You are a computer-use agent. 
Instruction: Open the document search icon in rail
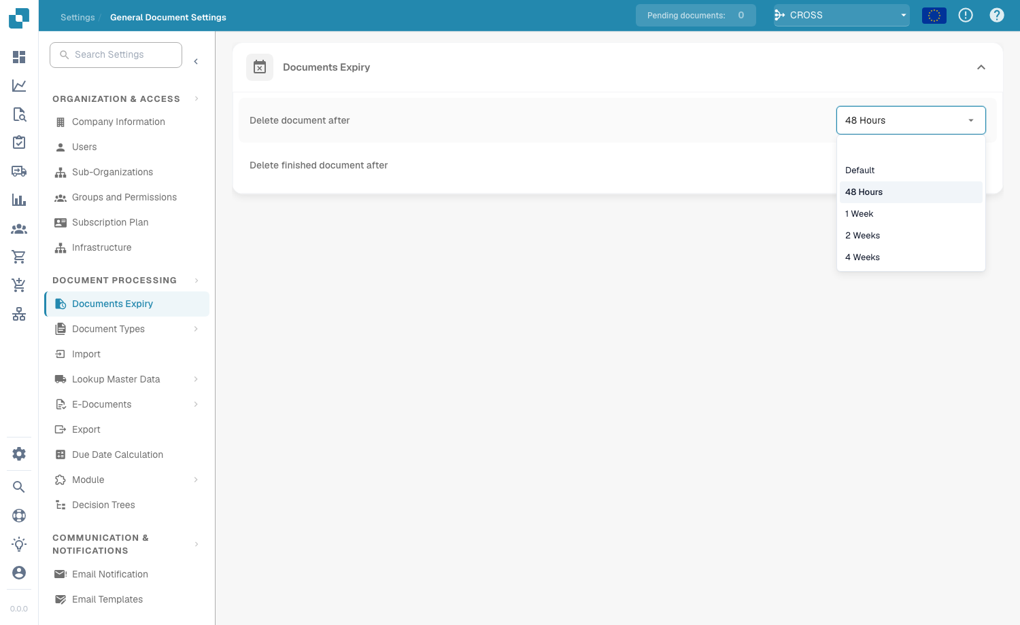click(x=19, y=114)
